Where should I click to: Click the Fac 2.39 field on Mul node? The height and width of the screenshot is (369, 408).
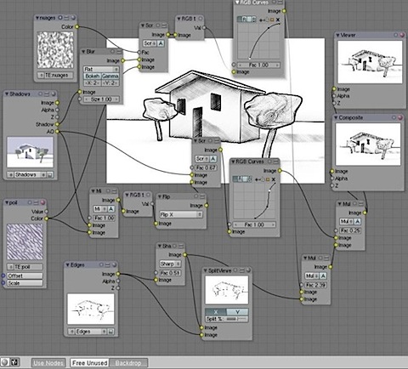point(315,285)
